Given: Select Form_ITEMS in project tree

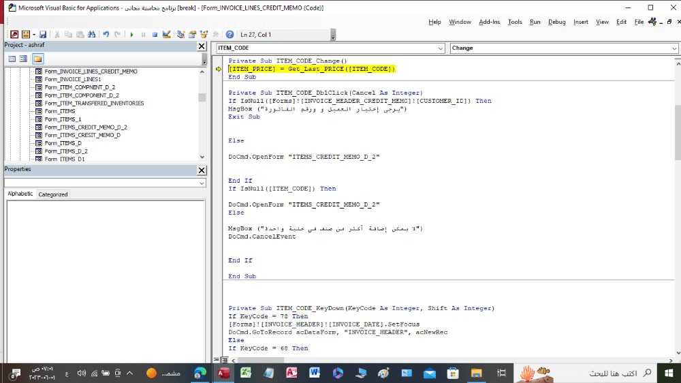Looking at the screenshot, I should pos(60,111).
